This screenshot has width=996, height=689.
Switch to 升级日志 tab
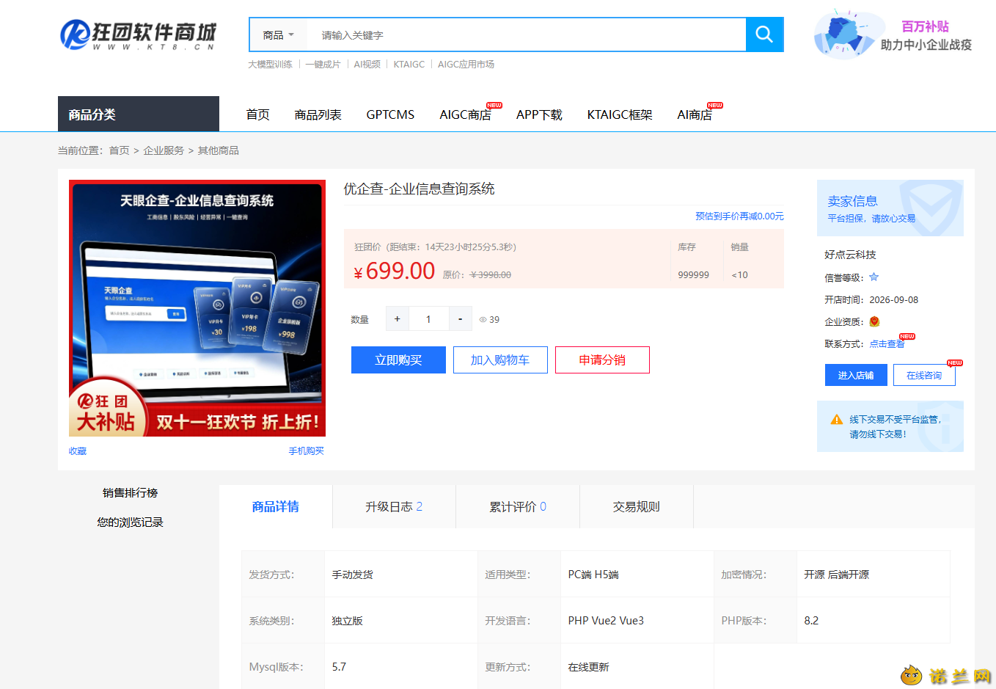[x=394, y=506]
